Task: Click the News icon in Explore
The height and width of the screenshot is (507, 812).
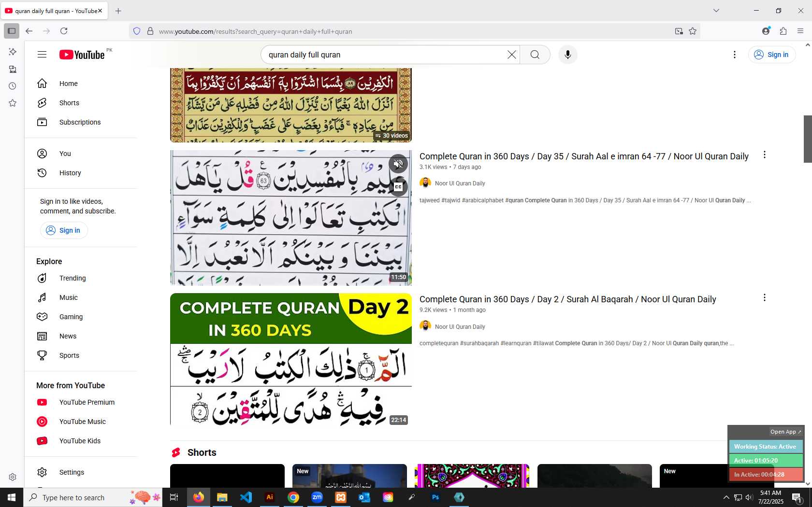Action: coord(42,336)
